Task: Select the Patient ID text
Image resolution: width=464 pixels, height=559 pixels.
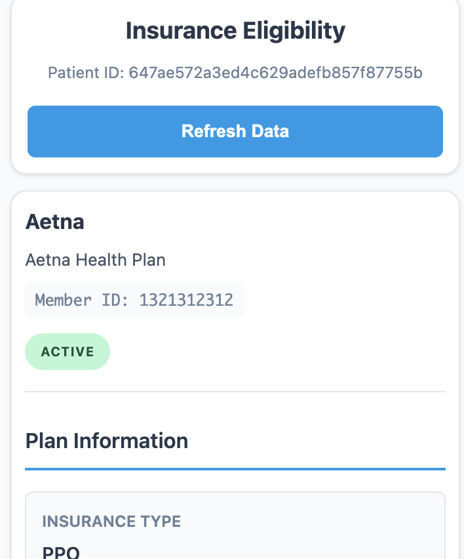Action: click(235, 73)
